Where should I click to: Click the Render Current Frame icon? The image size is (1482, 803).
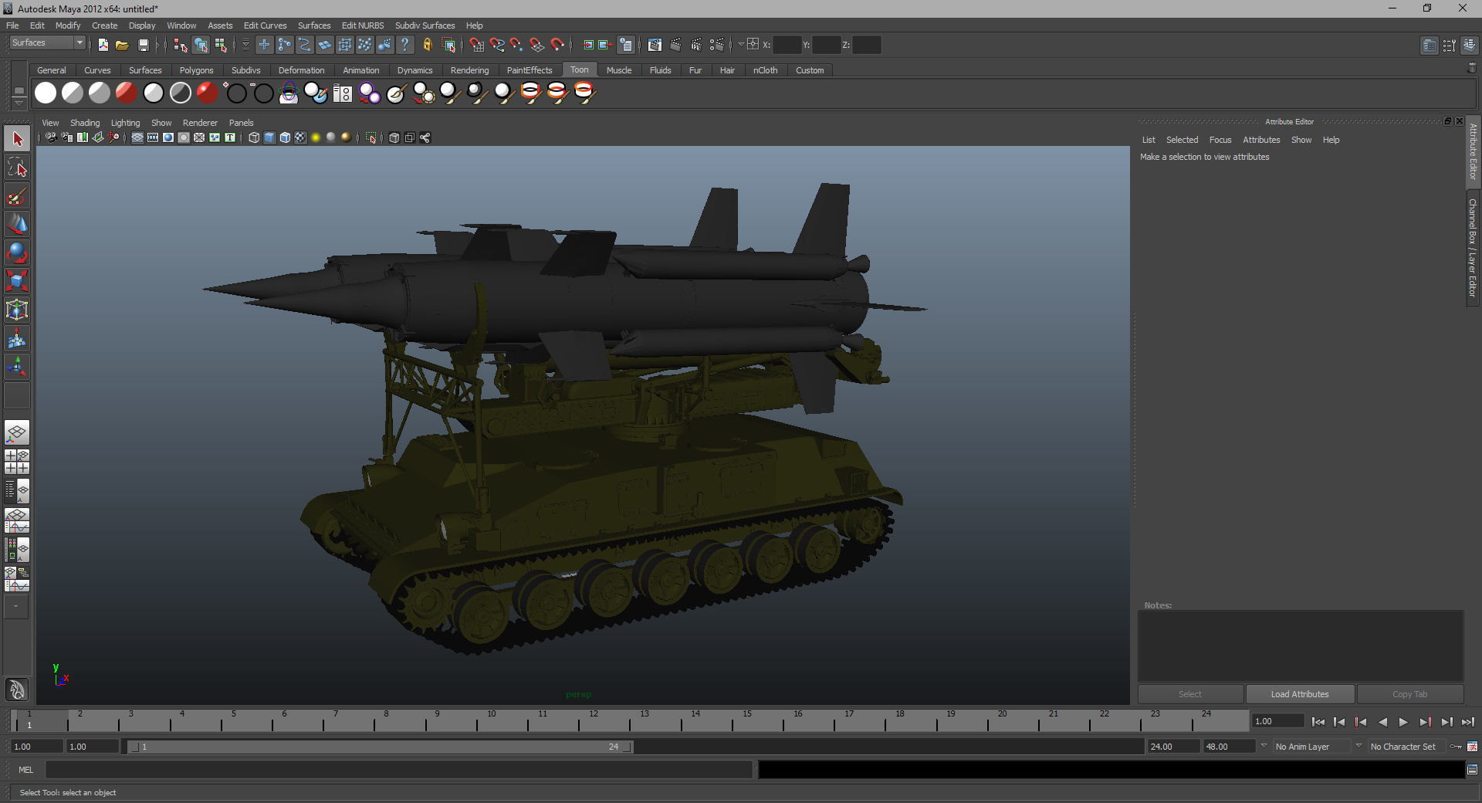[x=675, y=45]
